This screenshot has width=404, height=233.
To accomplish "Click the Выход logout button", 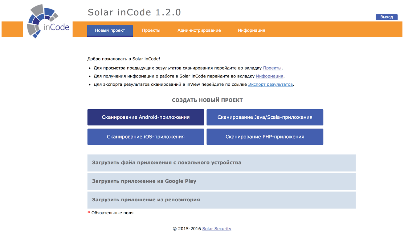I will 386,17.
